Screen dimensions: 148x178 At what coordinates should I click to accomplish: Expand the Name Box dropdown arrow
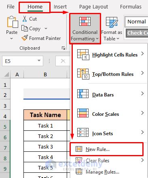(39, 61)
